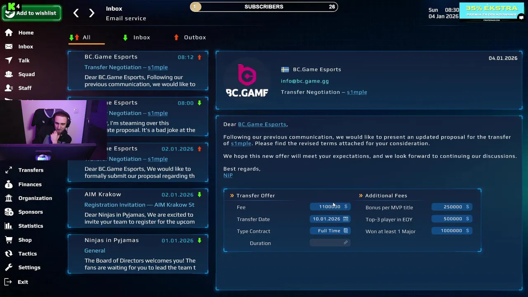Open the 02.01.2026 BC.Game outgoing email
The width and height of the screenshot is (528, 297).
pos(138,162)
